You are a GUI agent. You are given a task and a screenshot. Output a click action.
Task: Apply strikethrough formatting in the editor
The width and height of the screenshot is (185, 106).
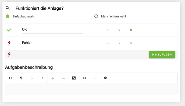point(53,78)
